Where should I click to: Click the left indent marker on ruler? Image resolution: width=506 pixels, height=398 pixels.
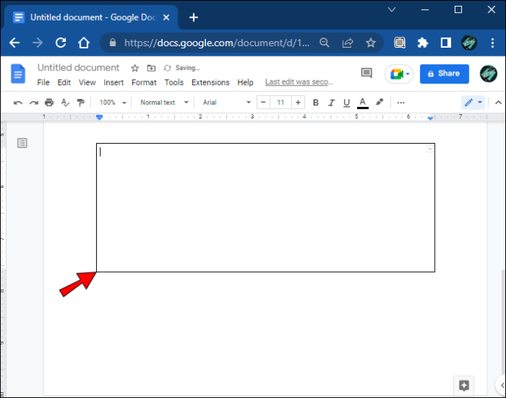[x=100, y=117]
